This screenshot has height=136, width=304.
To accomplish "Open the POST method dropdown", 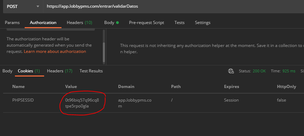I will pos(23,6).
